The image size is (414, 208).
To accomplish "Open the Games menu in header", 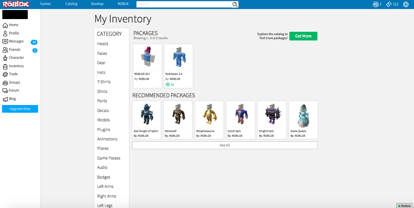I will 45,4.
